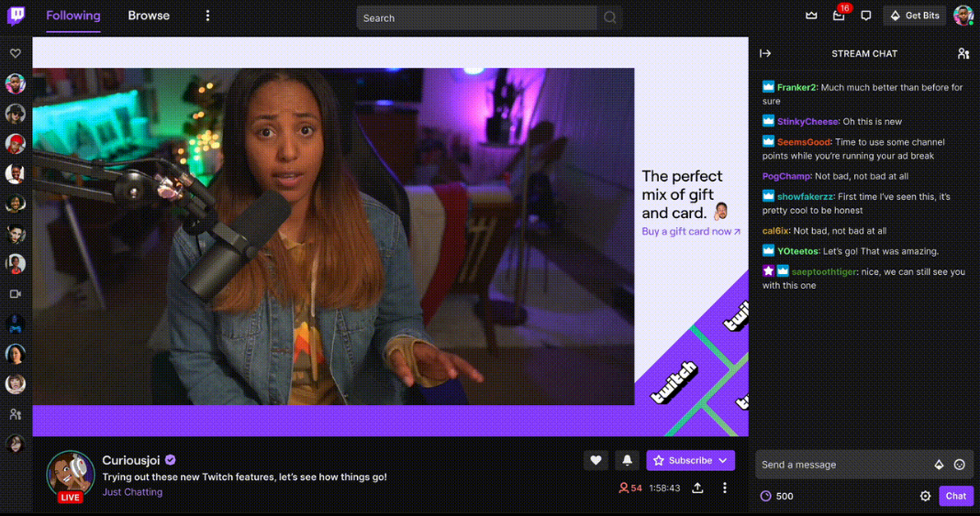Click username PogChamp in chat
The height and width of the screenshot is (516, 980).
tap(786, 177)
